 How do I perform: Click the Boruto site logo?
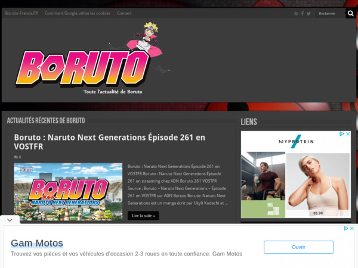[92, 58]
